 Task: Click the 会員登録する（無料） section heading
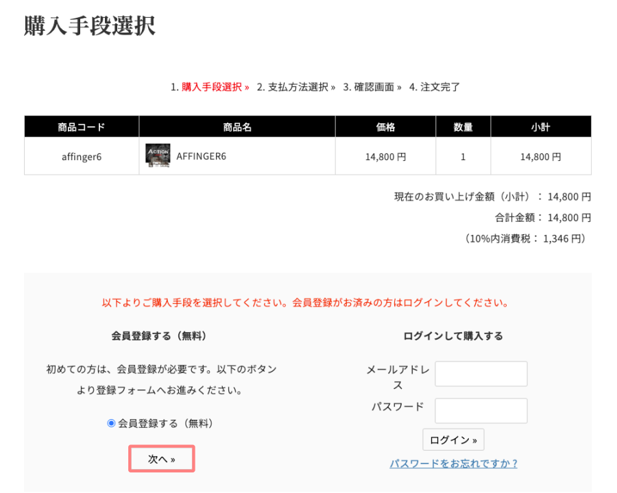(159, 336)
